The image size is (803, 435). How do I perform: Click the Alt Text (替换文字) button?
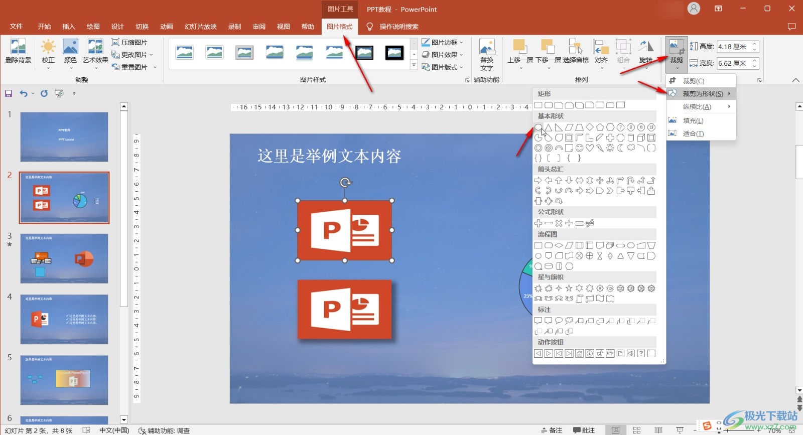[x=487, y=55]
